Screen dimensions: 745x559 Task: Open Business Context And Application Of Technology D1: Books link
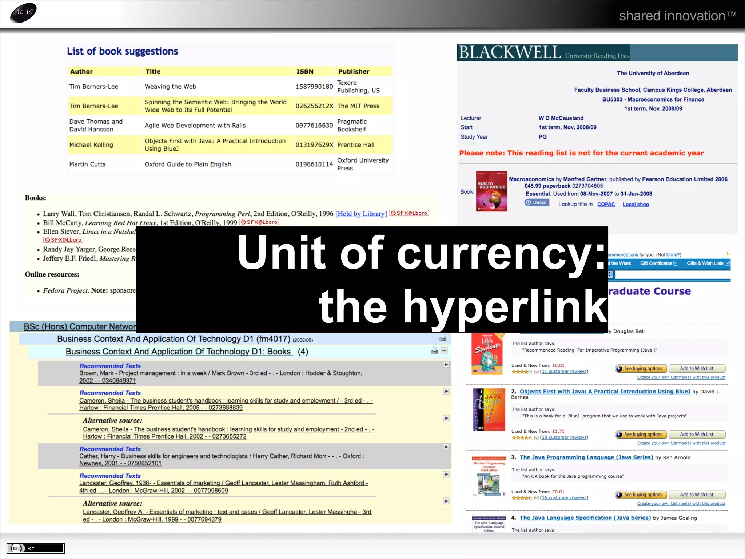coord(179,352)
